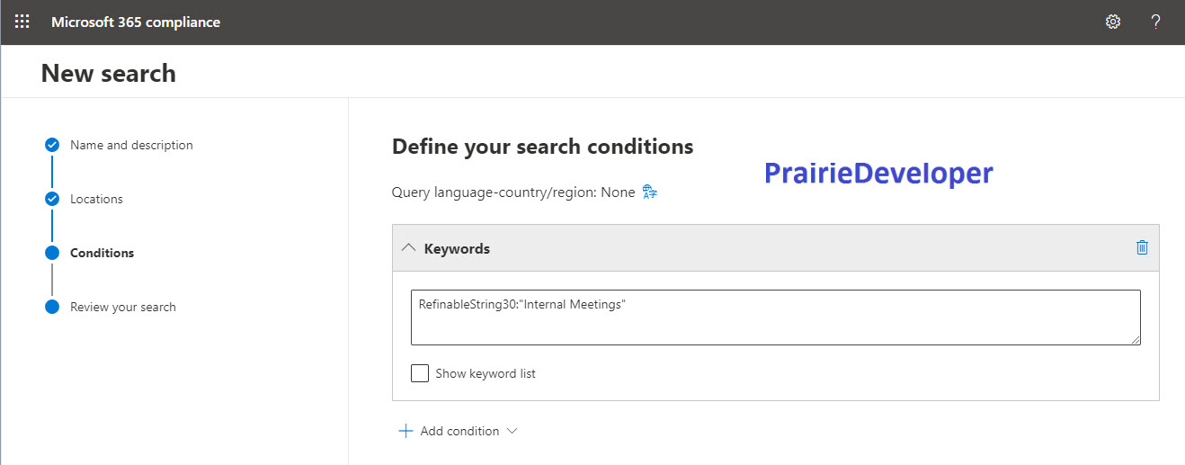
Task: Go to the Locations step
Action: (x=96, y=199)
